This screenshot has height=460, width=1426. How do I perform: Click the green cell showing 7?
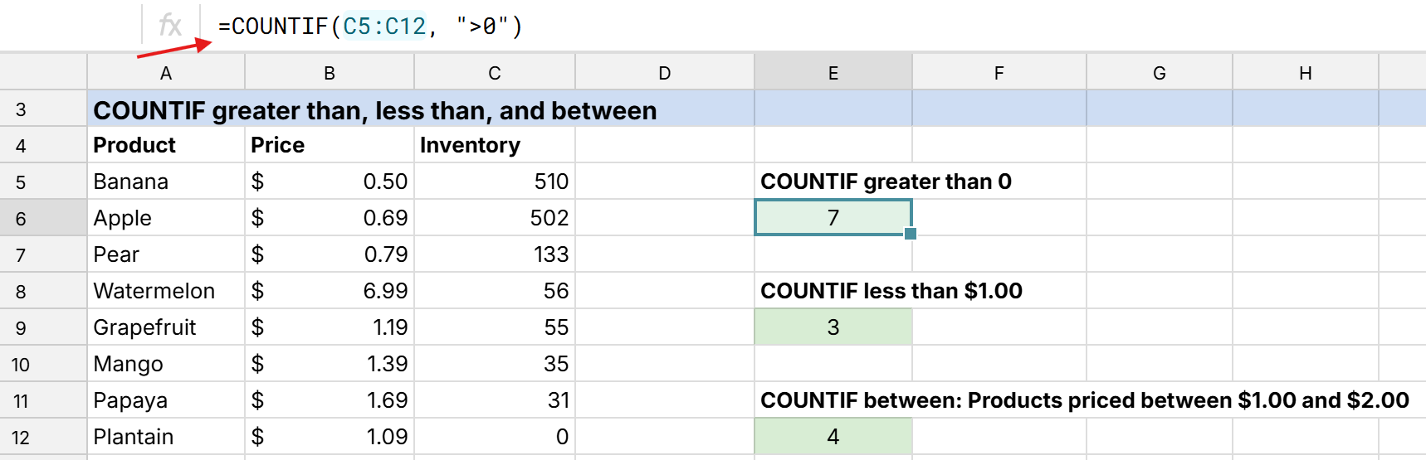point(833,218)
